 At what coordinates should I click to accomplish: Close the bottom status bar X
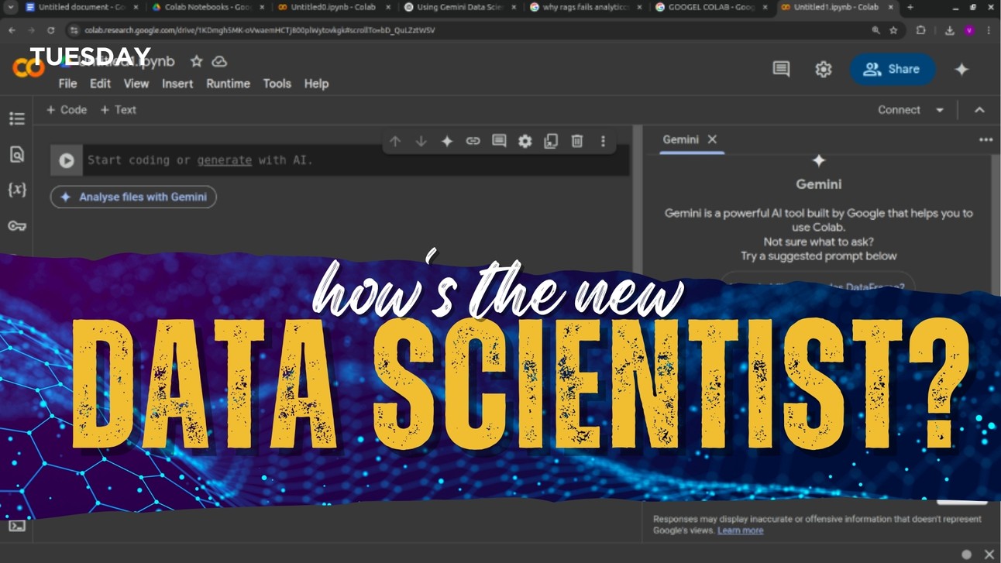[x=989, y=554]
